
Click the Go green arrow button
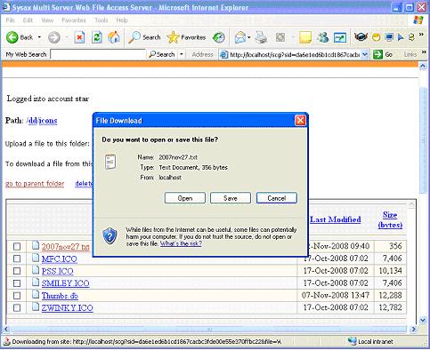pyautogui.click(x=377, y=54)
